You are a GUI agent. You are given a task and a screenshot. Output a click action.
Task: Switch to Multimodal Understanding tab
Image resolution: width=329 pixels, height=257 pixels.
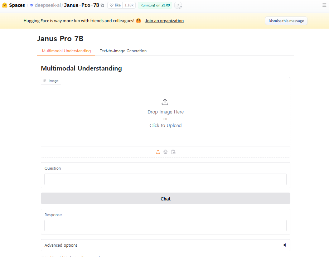pyautogui.click(x=66, y=51)
